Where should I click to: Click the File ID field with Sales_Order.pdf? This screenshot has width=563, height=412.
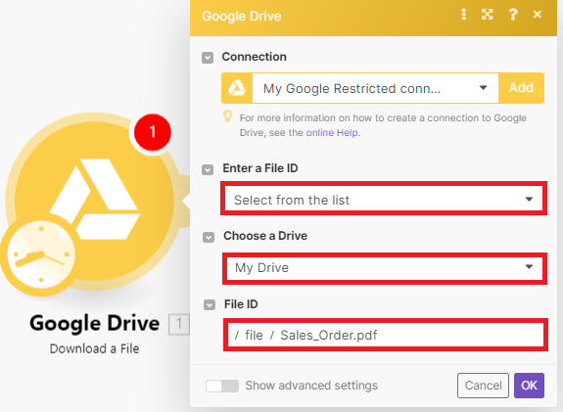tap(386, 335)
